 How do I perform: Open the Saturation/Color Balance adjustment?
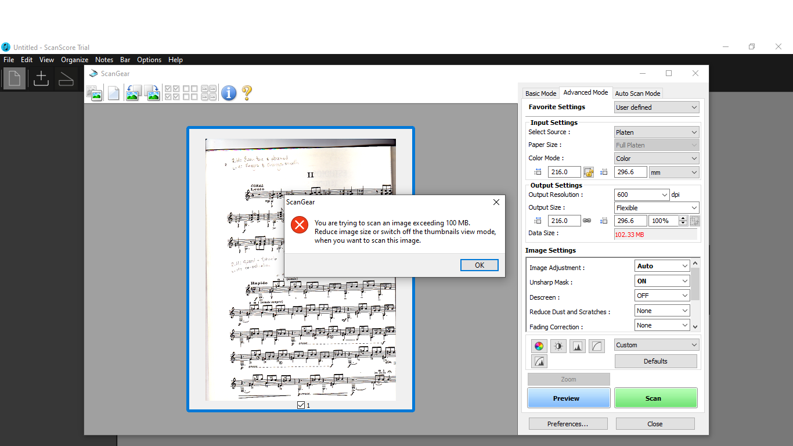click(539, 346)
